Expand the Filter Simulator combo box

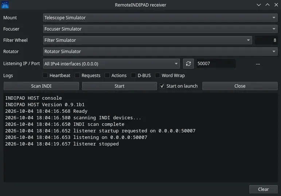pos(148,40)
